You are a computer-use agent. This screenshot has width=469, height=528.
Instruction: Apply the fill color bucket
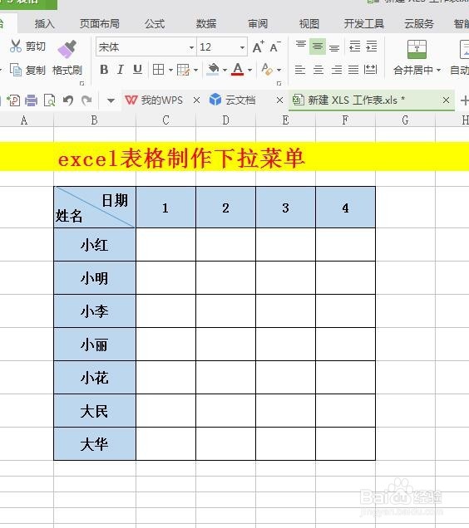tap(213, 70)
